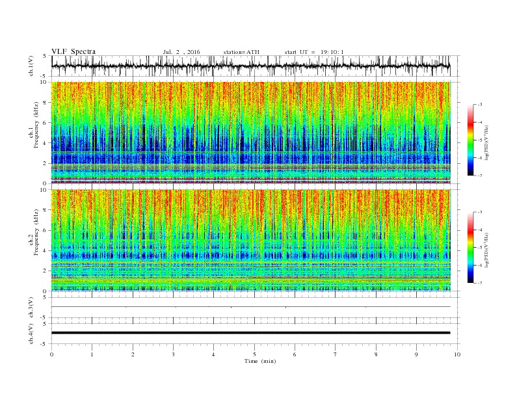515x398 pixels.
Task: Click the 'VLF Spectra' plot title
Action: pyautogui.click(x=73, y=51)
